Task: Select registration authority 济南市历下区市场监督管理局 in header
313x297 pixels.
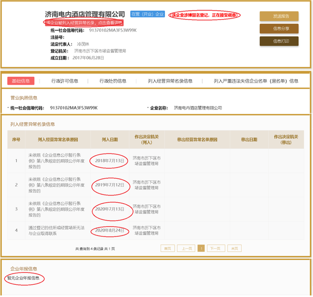Action: click(100, 51)
